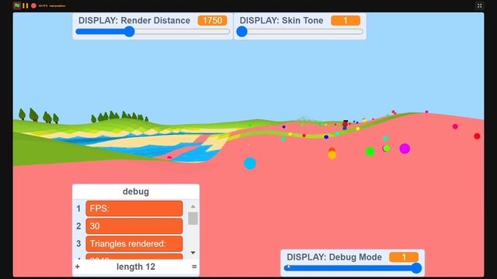The image size is (497, 279).
Task: Select the 'FPS:' item in debug list
Action: (x=134, y=208)
